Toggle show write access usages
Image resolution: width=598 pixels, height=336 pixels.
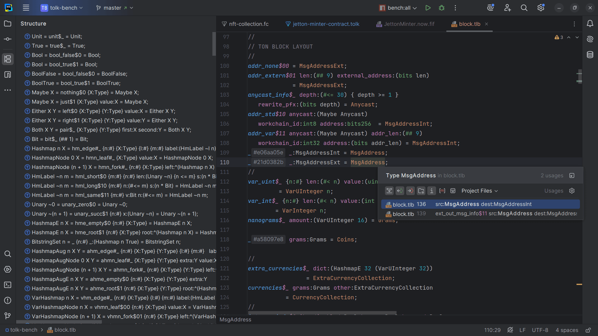point(411,191)
